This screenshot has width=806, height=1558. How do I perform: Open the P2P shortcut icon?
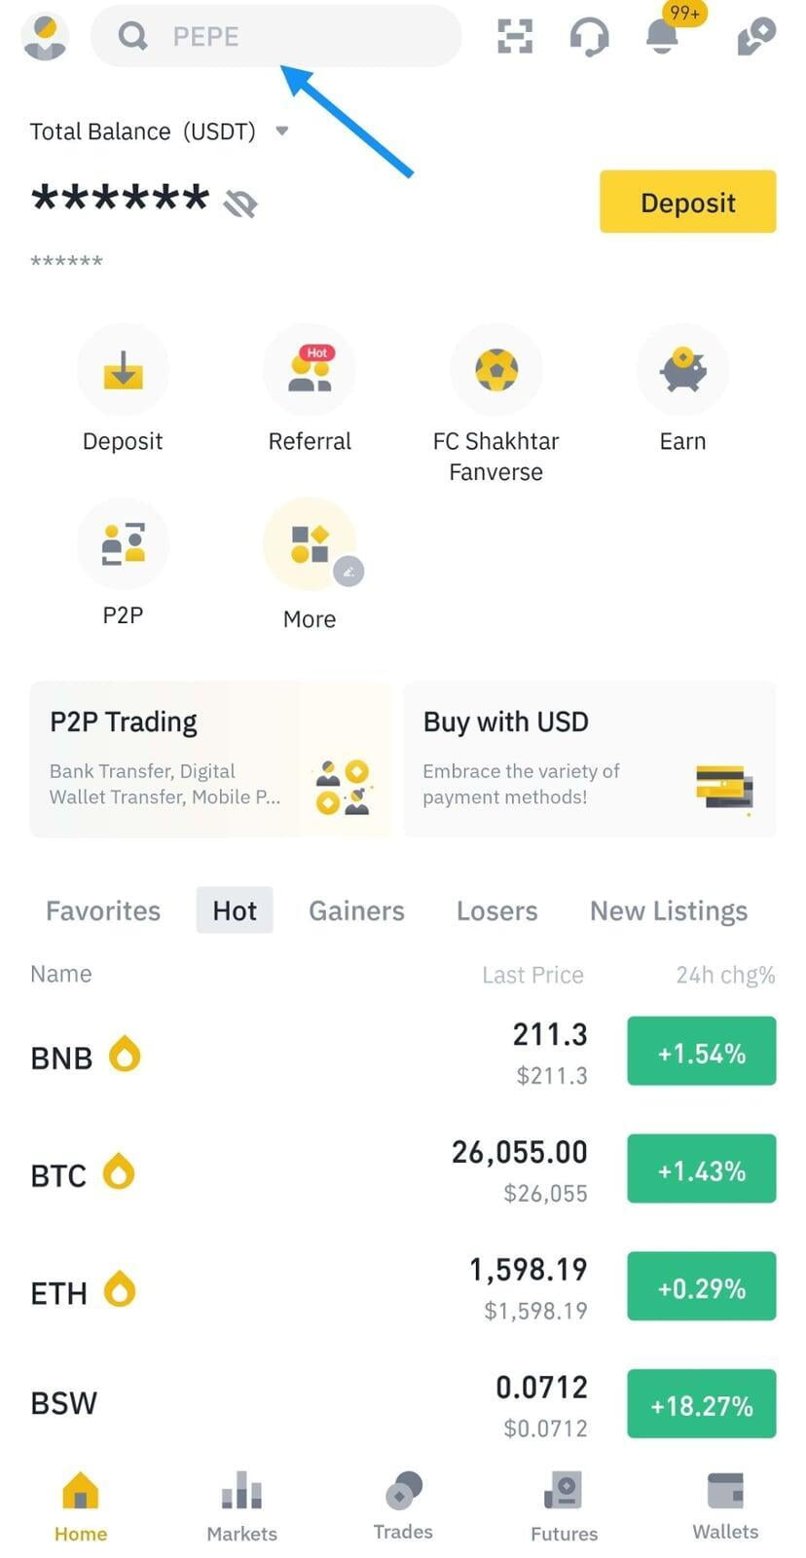123,543
